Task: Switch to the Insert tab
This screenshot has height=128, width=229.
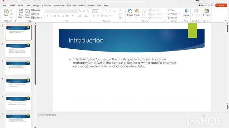Action: point(20,6)
